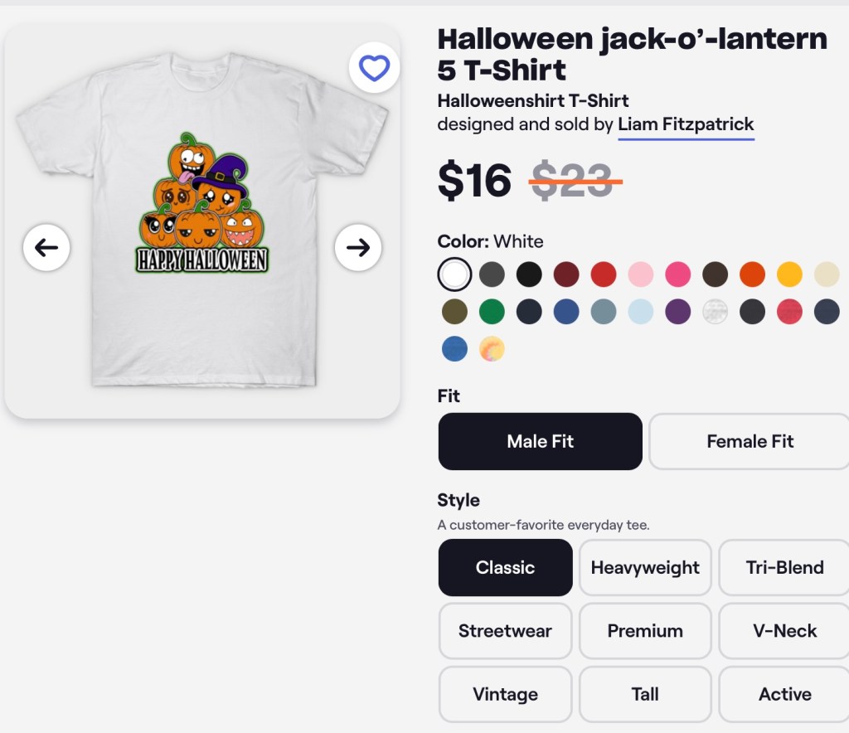This screenshot has height=733, width=849.
Task: Open designer Liam Fitzpatrick's page
Action: pos(686,124)
